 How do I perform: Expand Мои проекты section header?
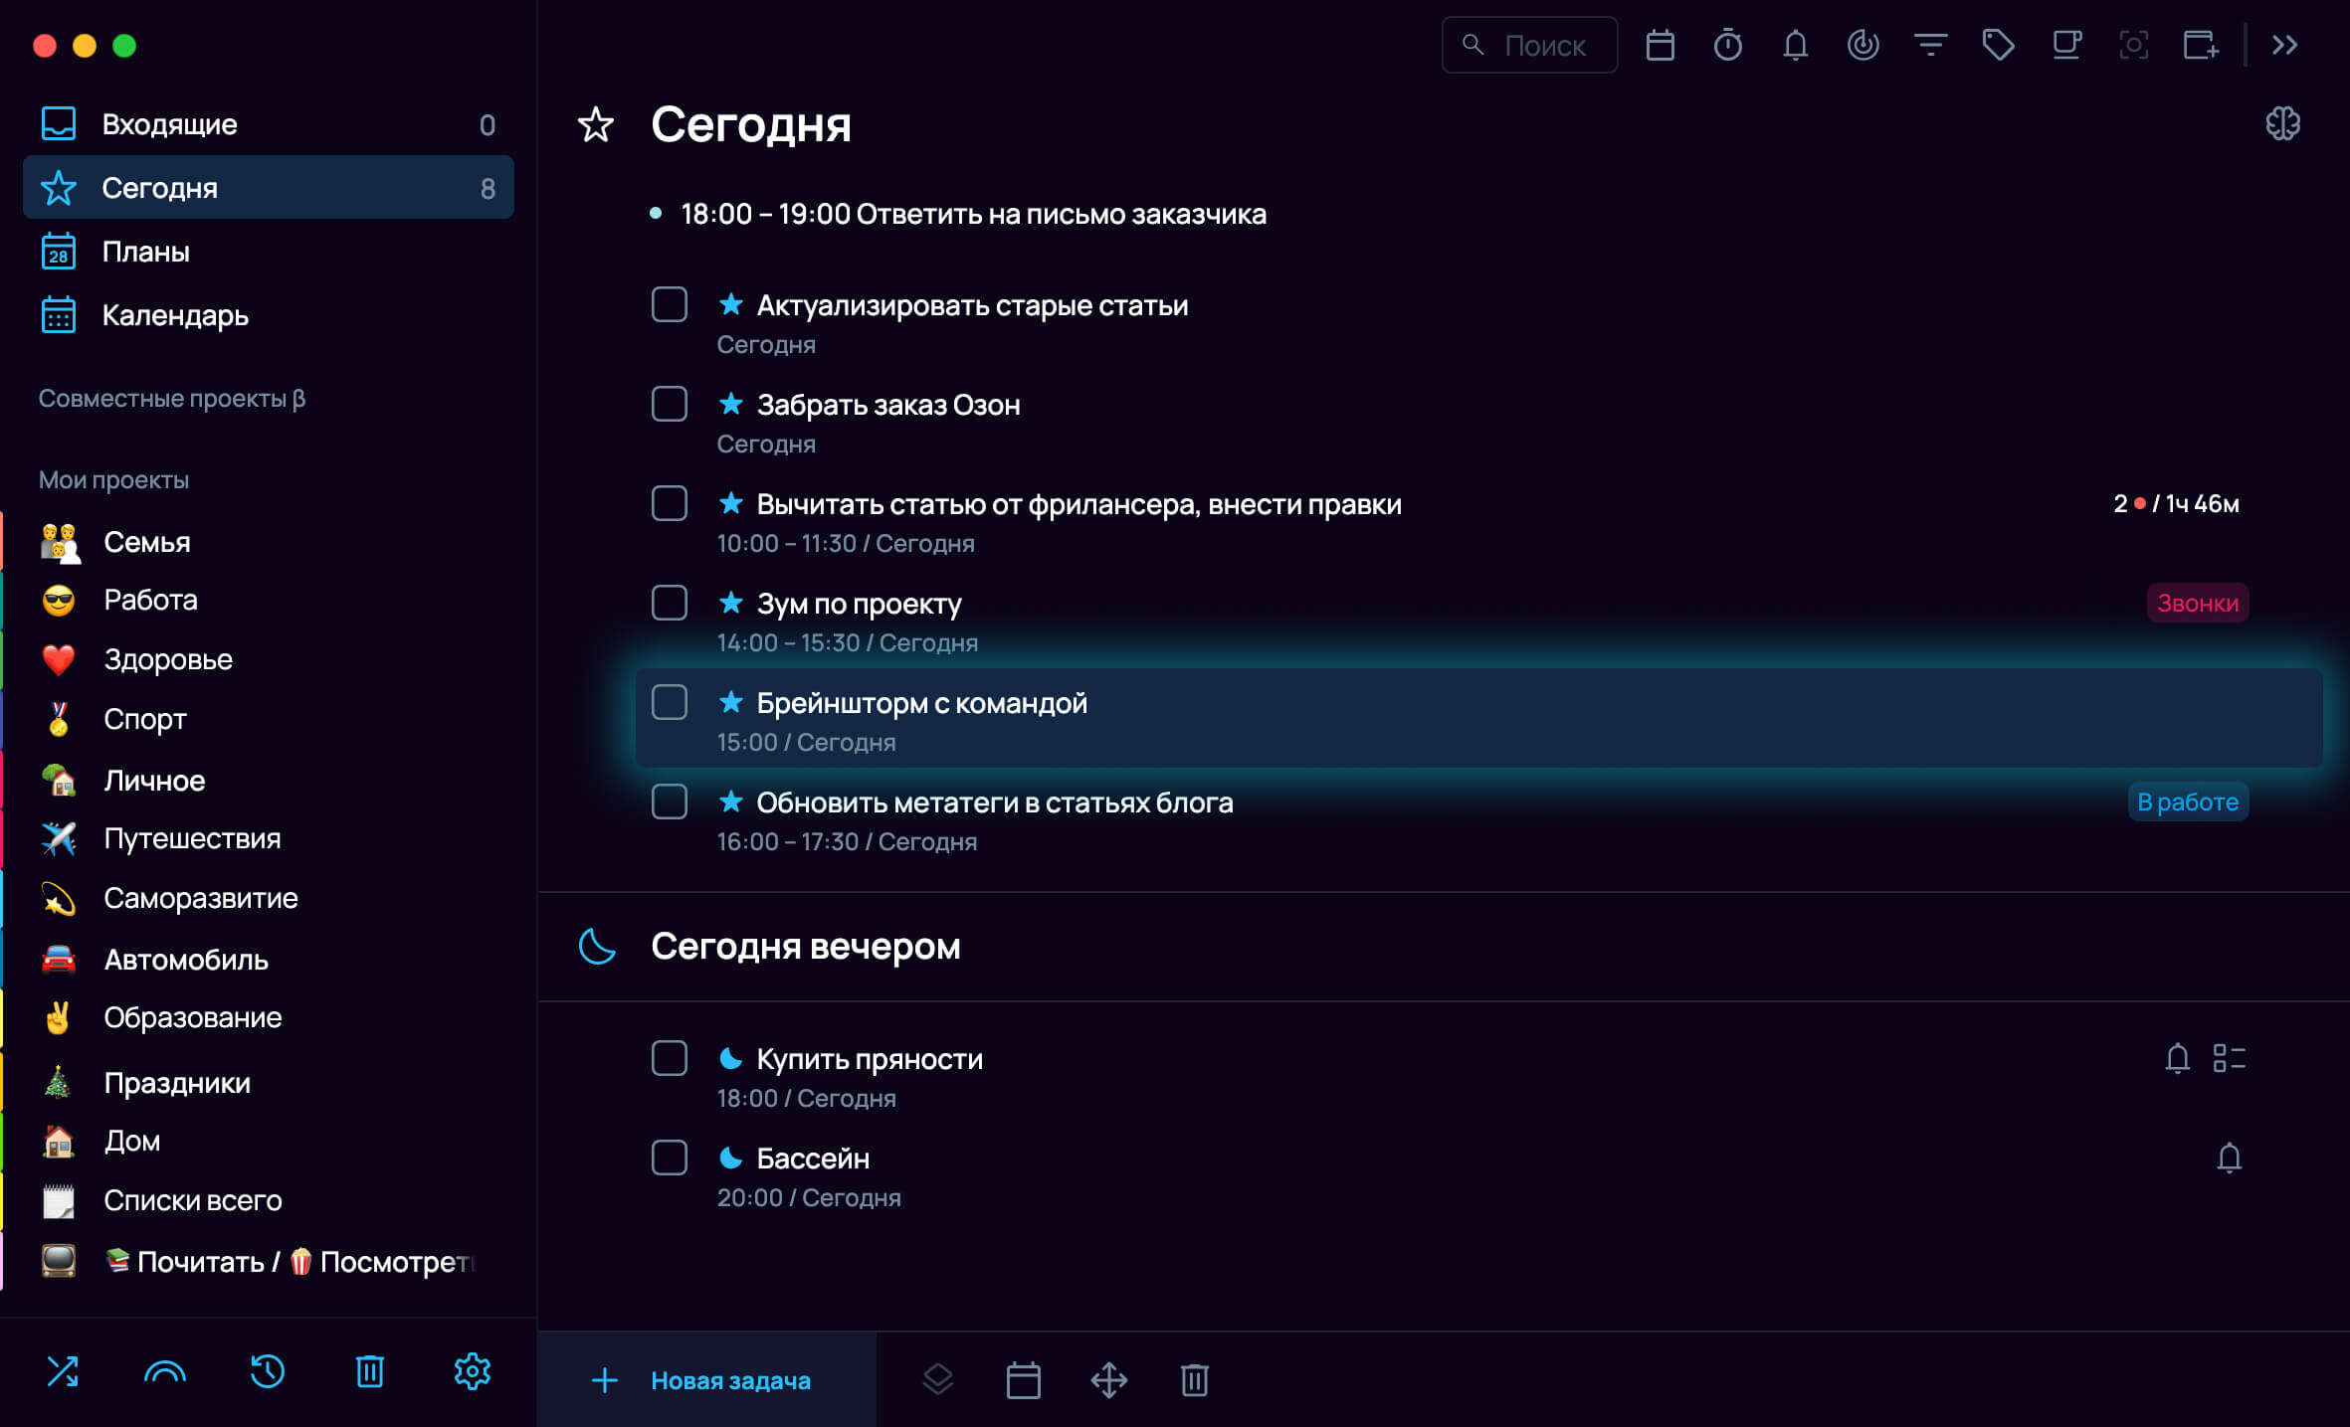pyautogui.click(x=113, y=480)
